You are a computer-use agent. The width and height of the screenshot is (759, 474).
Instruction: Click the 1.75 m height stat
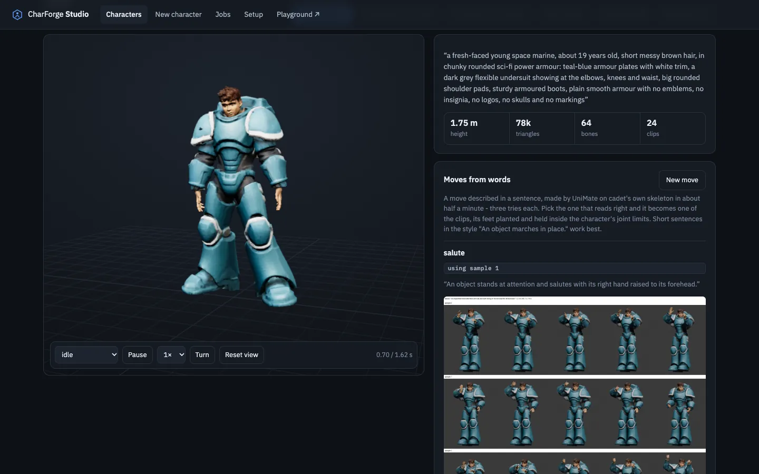[476, 128]
